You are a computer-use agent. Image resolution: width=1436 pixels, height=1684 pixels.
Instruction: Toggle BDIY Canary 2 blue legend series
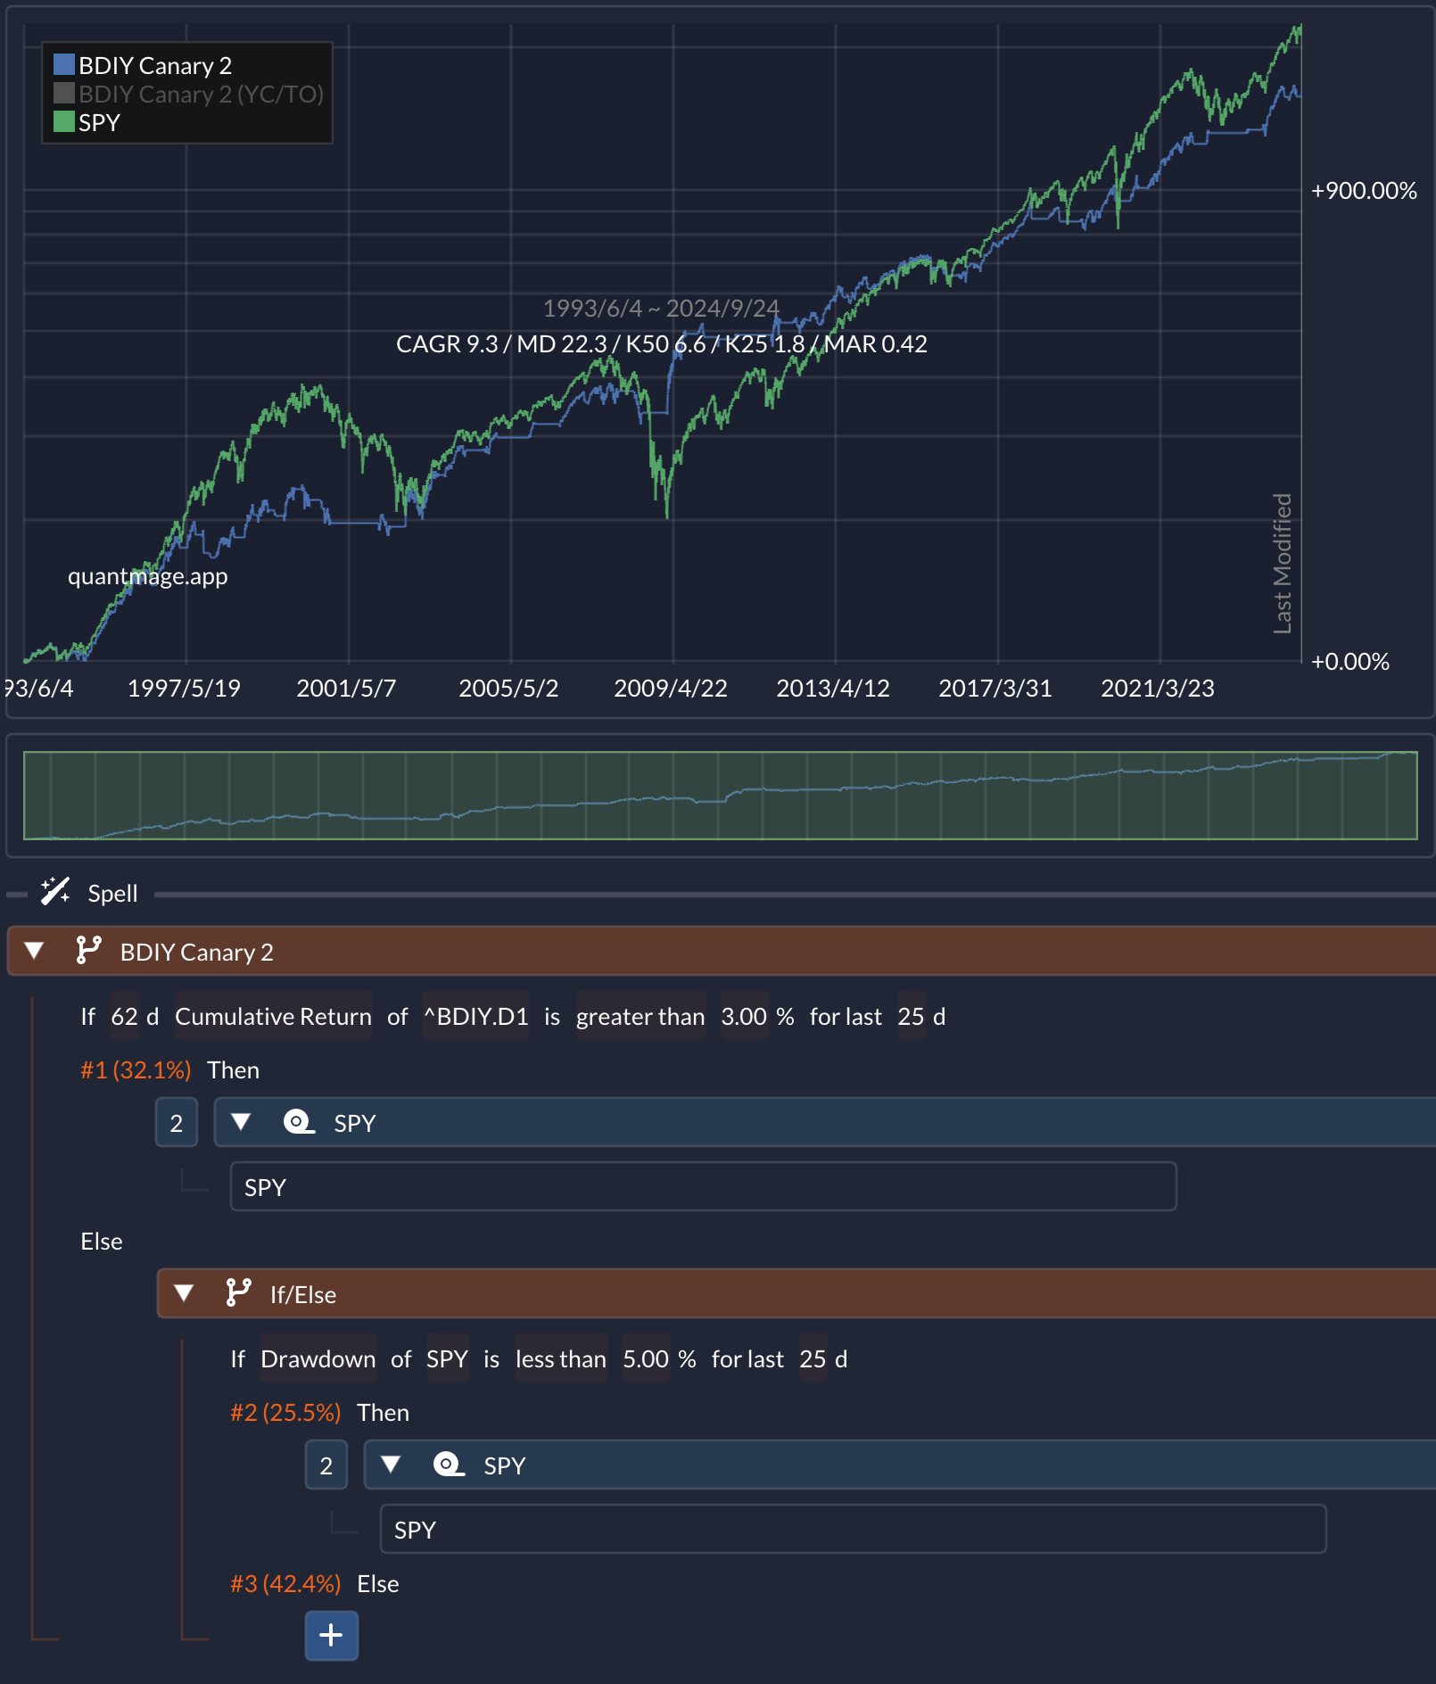click(x=143, y=65)
